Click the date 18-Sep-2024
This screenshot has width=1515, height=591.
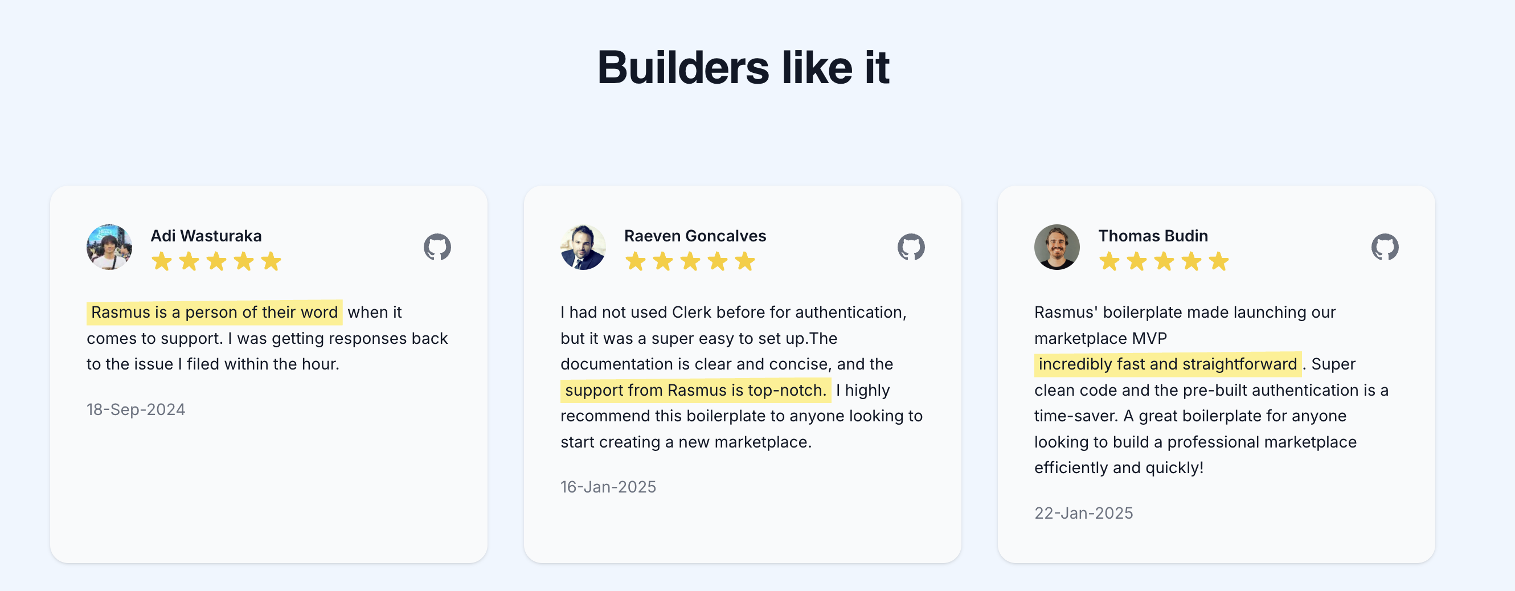click(136, 410)
